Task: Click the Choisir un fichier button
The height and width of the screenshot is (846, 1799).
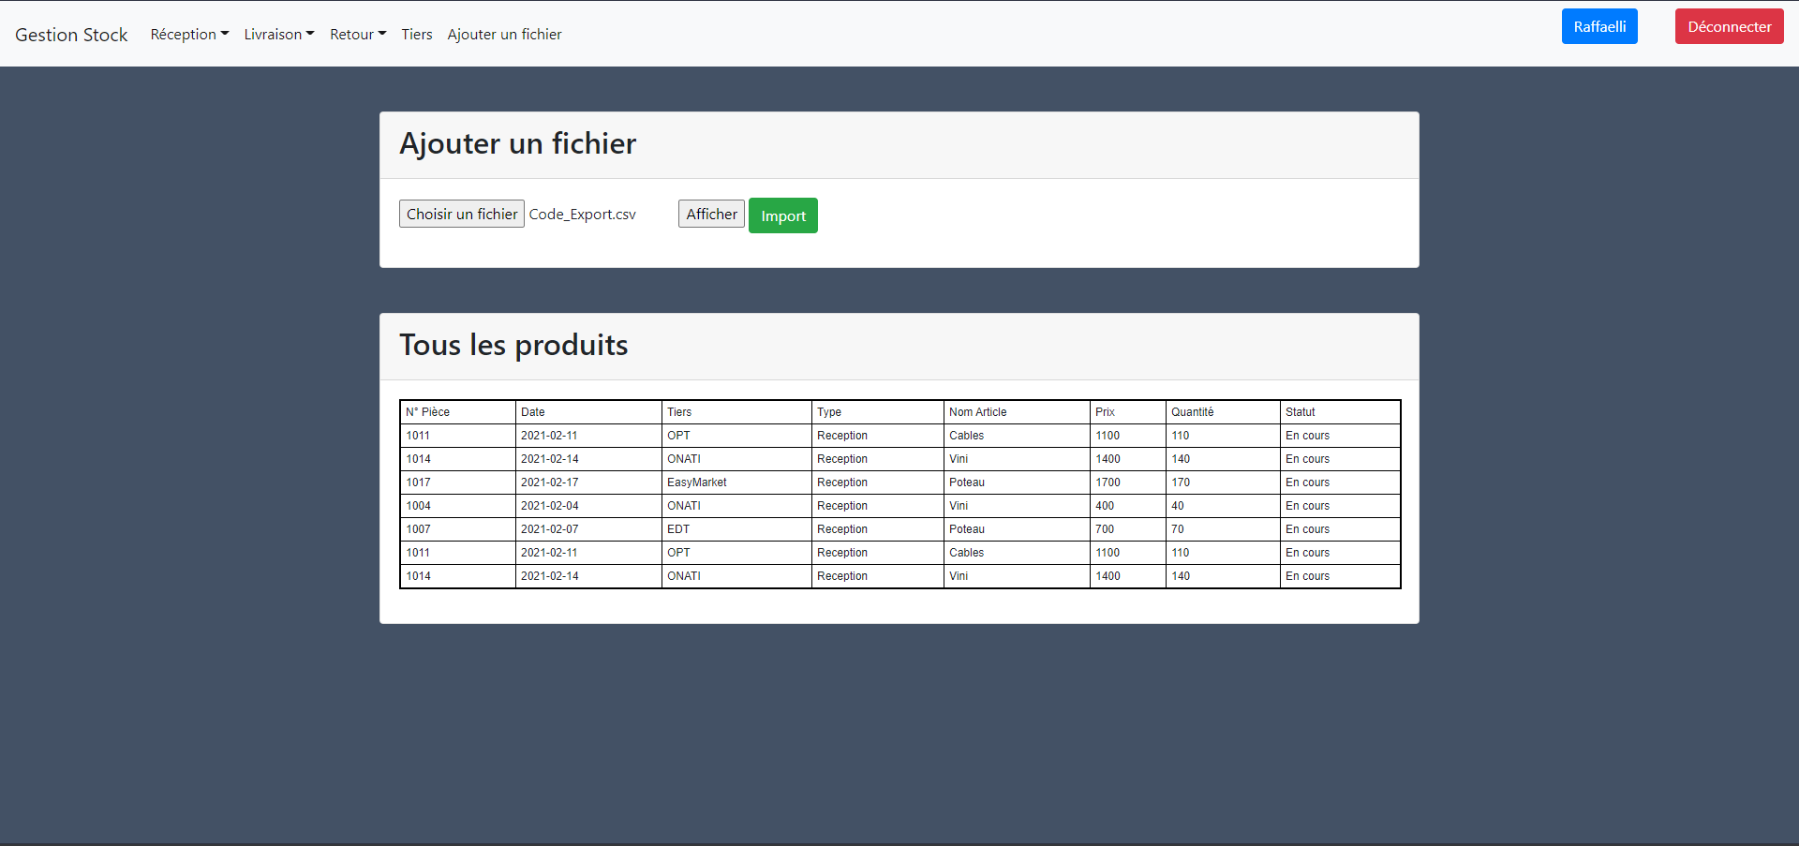Action: tap(462, 214)
